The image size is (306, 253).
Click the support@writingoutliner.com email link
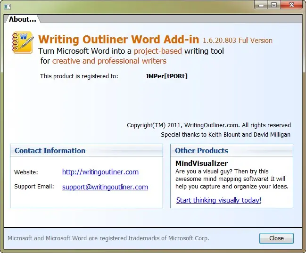(105, 187)
